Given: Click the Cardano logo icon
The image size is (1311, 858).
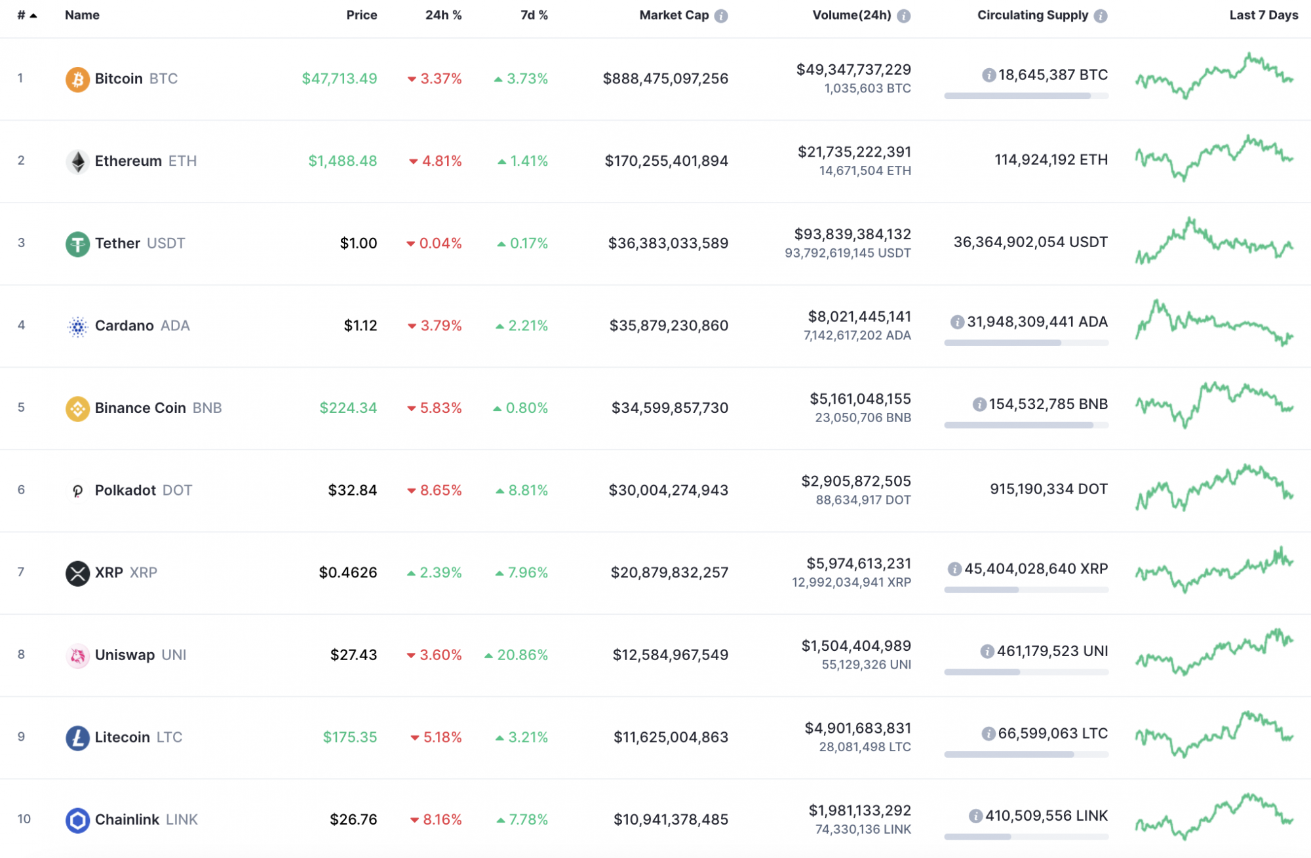Looking at the screenshot, I should (x=77, y=326).
